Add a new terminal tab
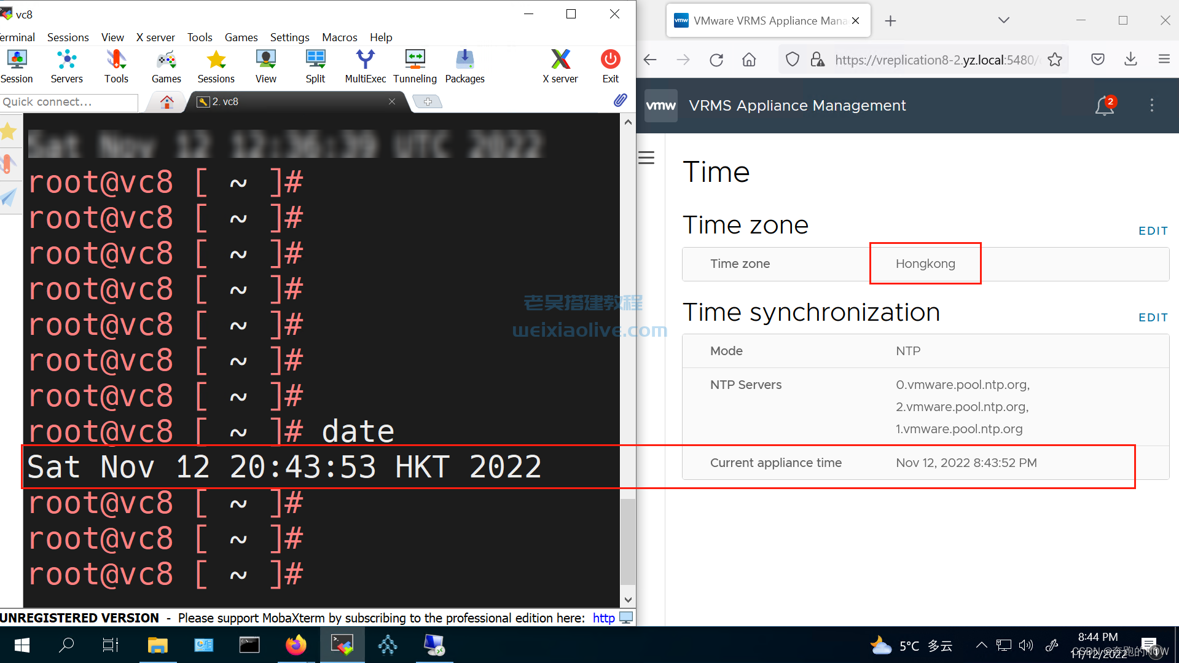Screen dimensions: 1179x663 (428, 101)
